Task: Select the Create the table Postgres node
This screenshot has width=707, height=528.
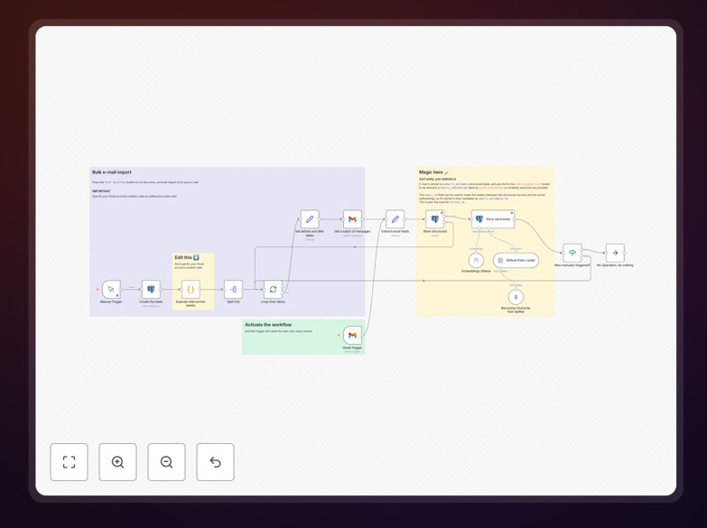Action: 151,290
